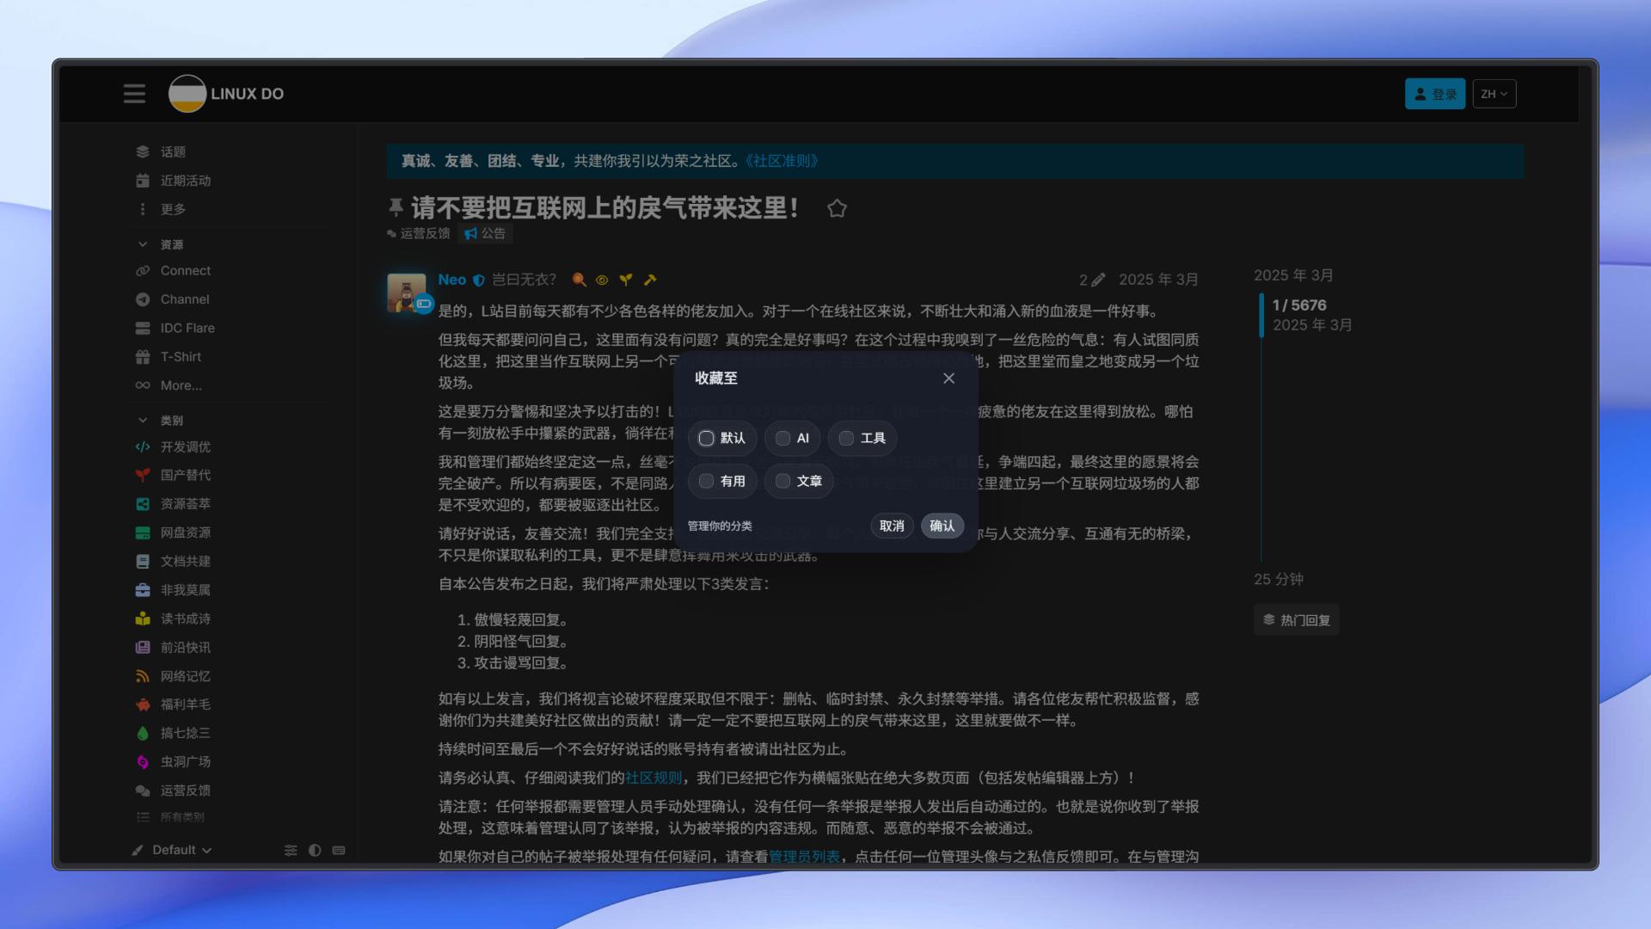The image size is (1651, 929).
Task: Click the 2025 年 3月 timeline start date
Action: coord(1293,275)
